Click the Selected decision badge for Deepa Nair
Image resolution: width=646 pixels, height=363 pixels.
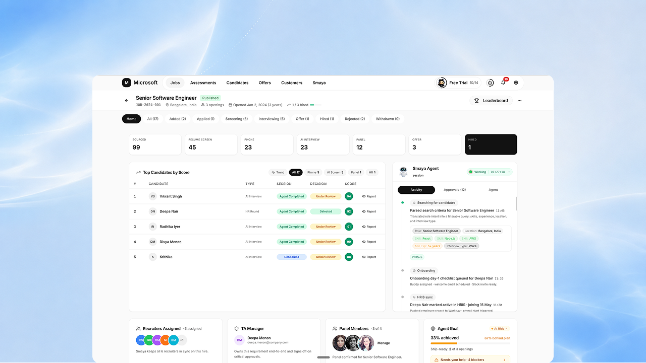click(326, 211)
